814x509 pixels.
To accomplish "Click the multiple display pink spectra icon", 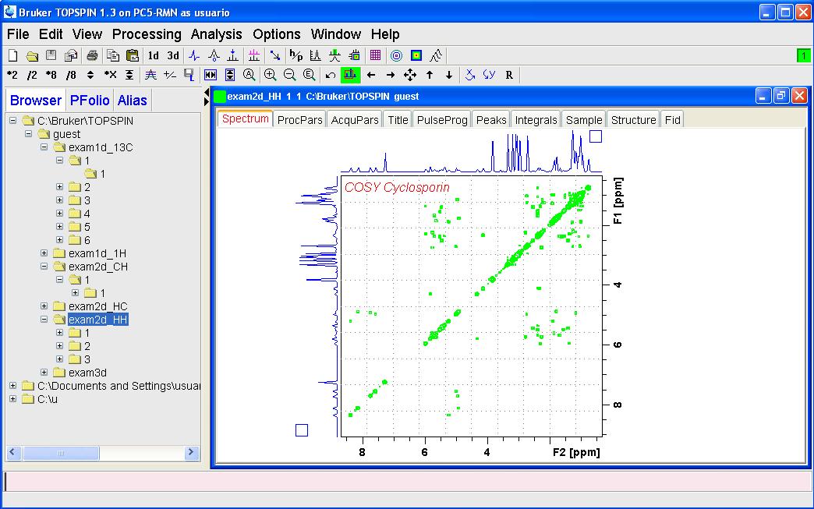I will point(254,55).
